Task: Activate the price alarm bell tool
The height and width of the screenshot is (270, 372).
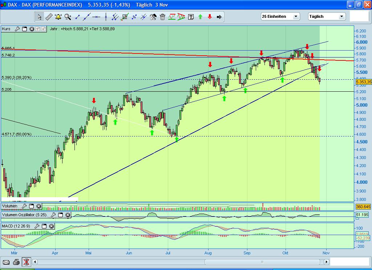Action: [58, 16]
